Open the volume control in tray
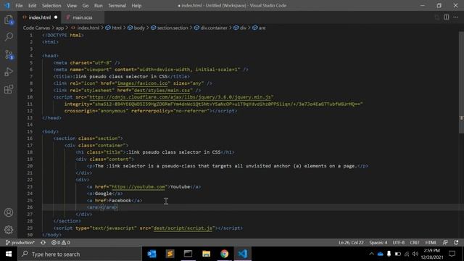Viewport: 464px width, 261px height. [415, 254]
